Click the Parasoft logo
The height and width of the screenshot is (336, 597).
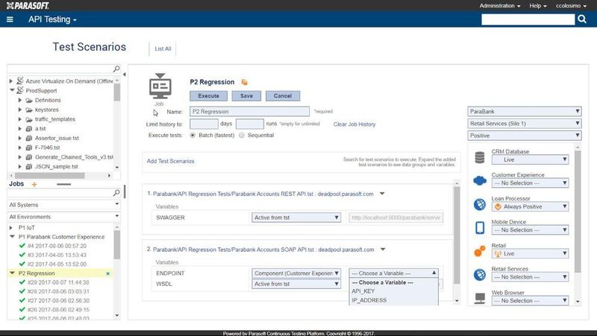point(28,5)
